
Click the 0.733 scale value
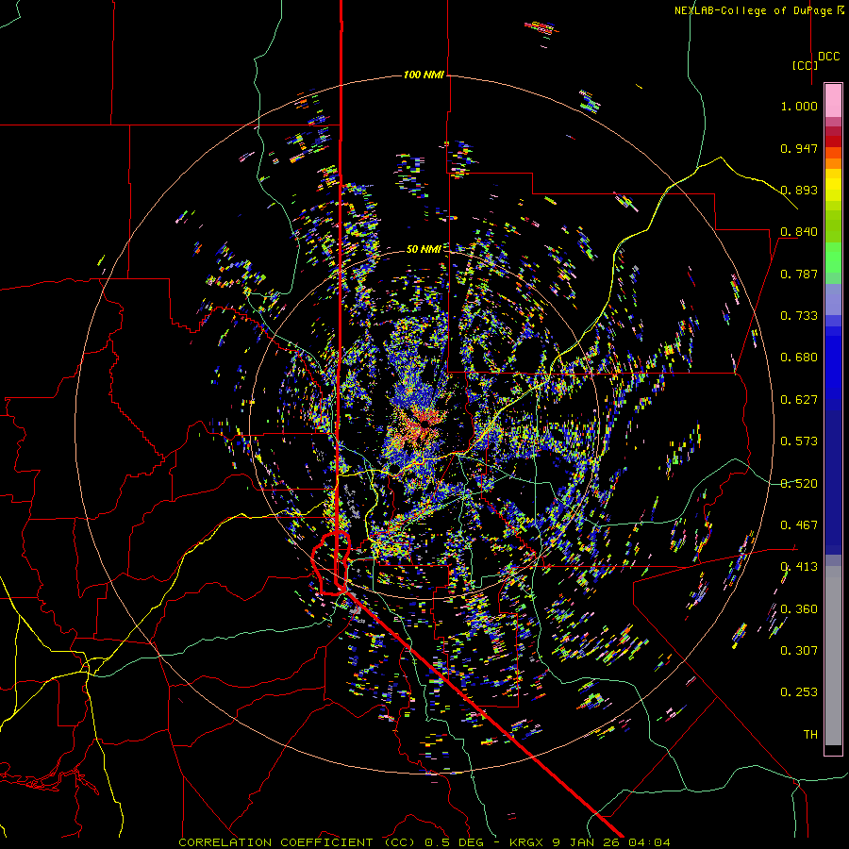pos(799,316)
